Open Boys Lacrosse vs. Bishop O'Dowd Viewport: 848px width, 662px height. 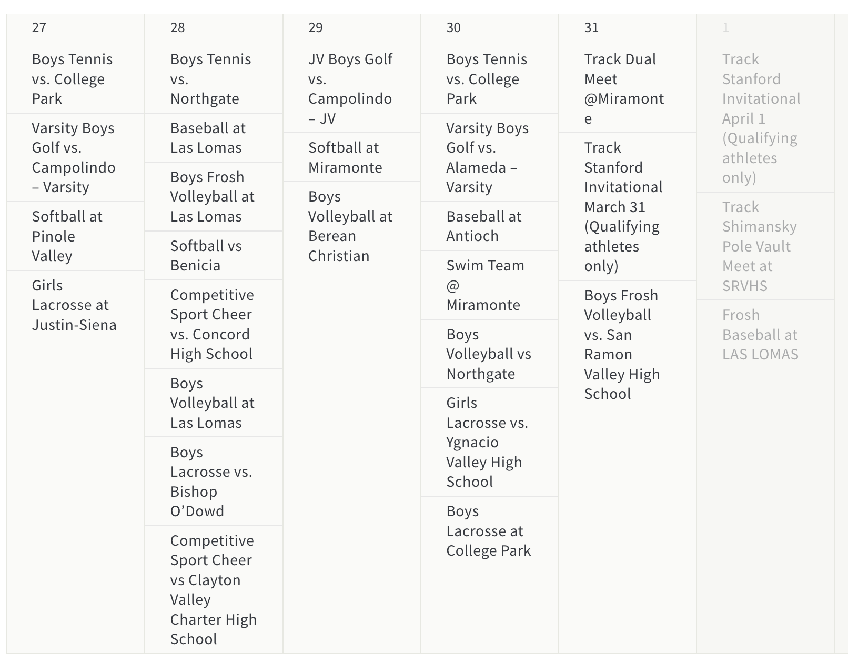pos(211,482)
